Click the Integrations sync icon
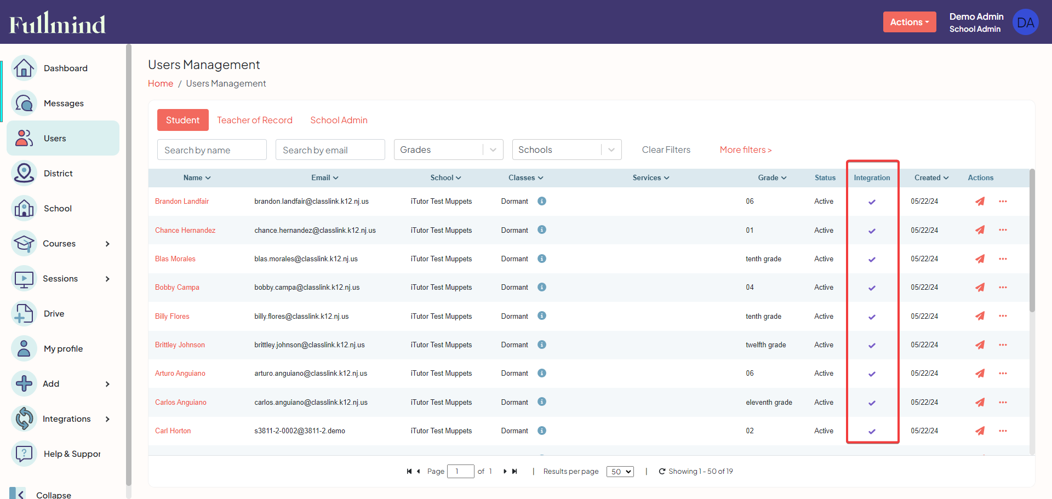The width and height of the screenshot is (1052, 499). [24, 418]
